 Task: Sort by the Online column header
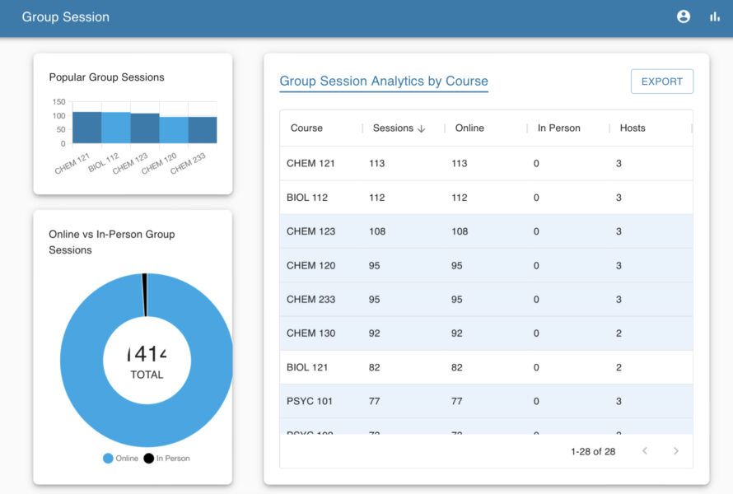tap(469, 128)
